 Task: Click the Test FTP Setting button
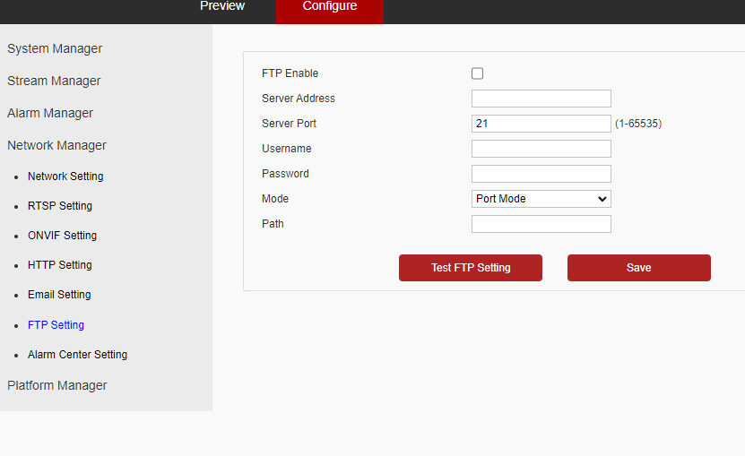point(471,268)
